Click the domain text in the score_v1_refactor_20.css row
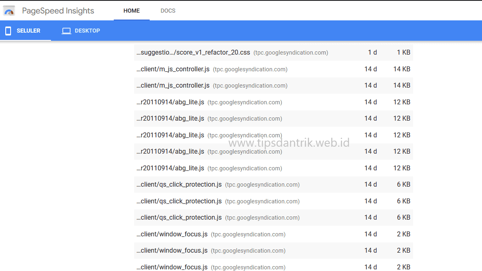 point(291,53)
